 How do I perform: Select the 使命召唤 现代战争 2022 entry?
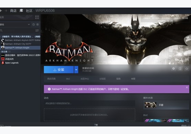coord(20,55)
